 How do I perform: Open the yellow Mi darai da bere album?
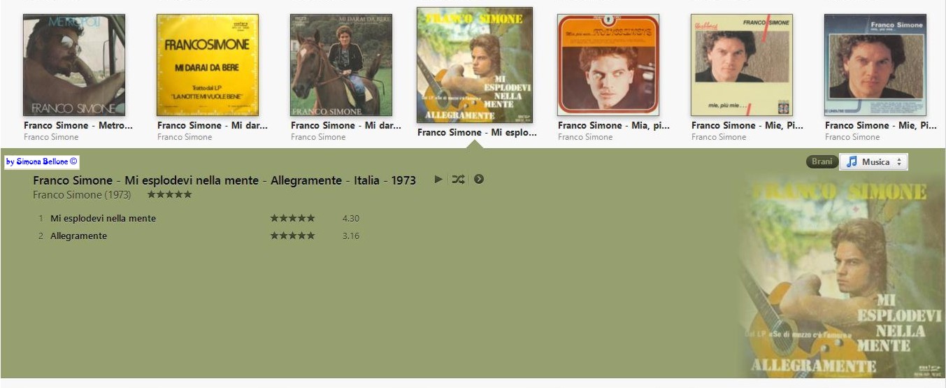(x=208, y=65)
